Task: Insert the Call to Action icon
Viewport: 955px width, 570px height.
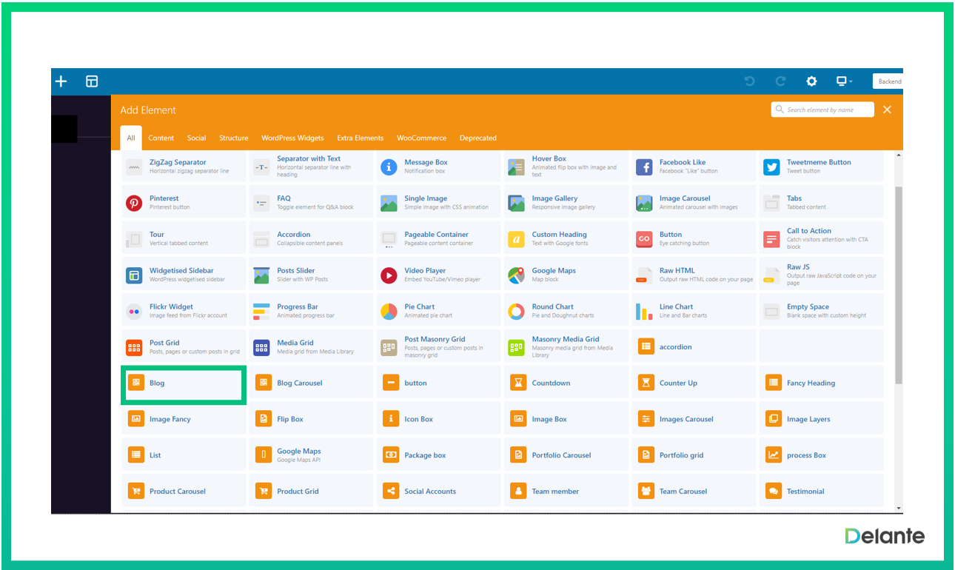Action: tap(771, 239)
